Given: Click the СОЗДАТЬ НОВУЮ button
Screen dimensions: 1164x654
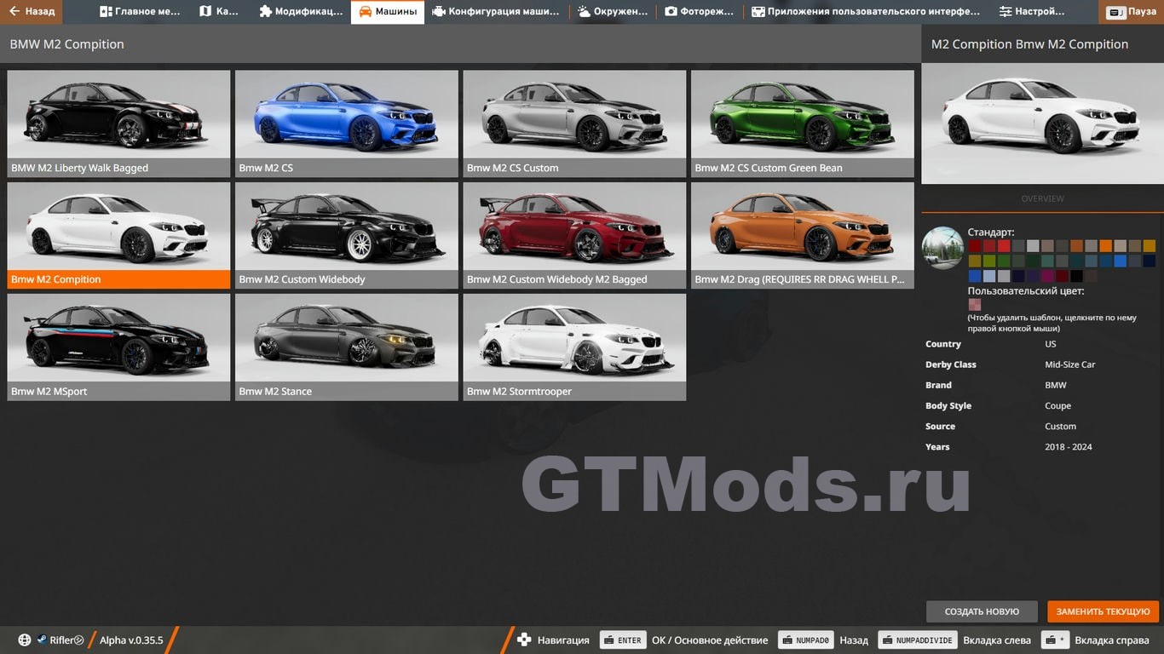Looking at the screenshot, I should (x=982, y=611).
